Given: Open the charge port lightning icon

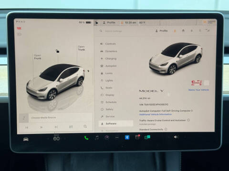Looking at the screenshot, I should click(88, 71).
